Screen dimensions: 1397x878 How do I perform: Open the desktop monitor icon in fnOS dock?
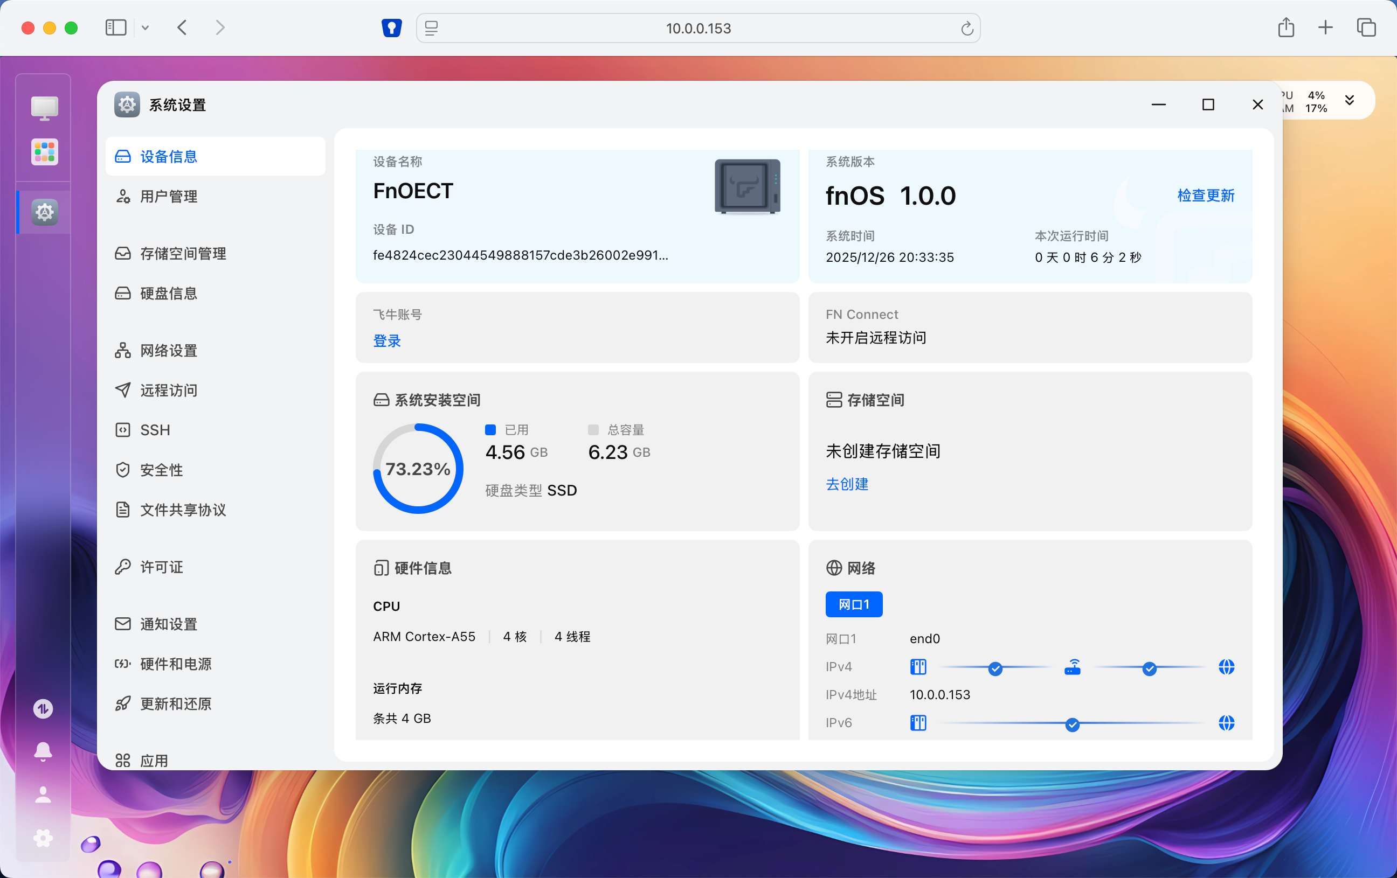pos(44,107)
